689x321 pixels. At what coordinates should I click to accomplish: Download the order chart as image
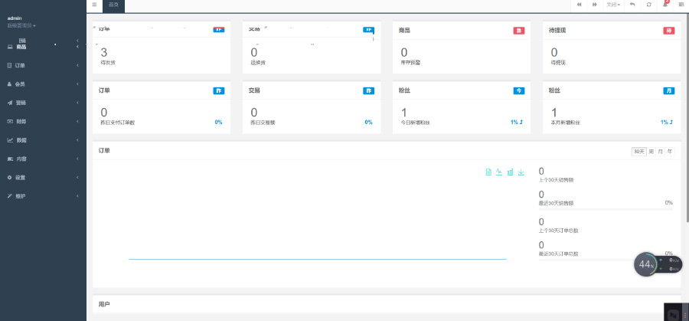[521, 172]
